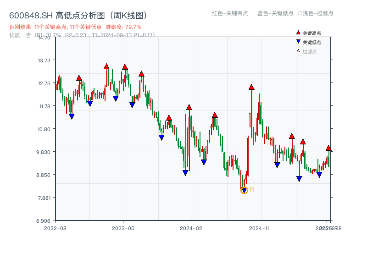Viewport: 367px width, 275px height.
Task: Click the 2024-02 x-axis label
Action: (191, 228)
